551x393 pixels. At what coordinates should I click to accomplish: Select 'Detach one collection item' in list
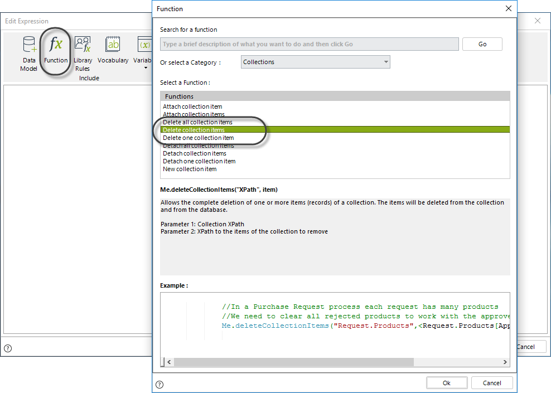199,161
